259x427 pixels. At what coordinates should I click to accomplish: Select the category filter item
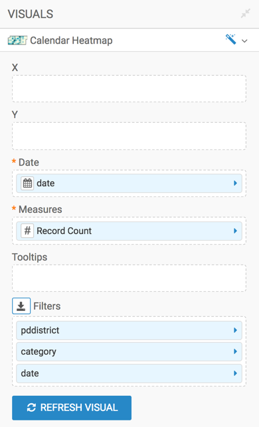point(129,351)
